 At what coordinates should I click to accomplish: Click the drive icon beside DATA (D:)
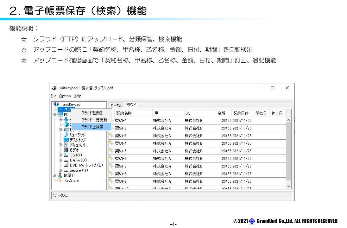[66, 160]
